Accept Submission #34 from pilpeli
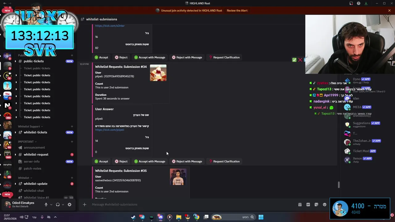The width and height of the screenshot is (395, 222). tap(101, 161)
